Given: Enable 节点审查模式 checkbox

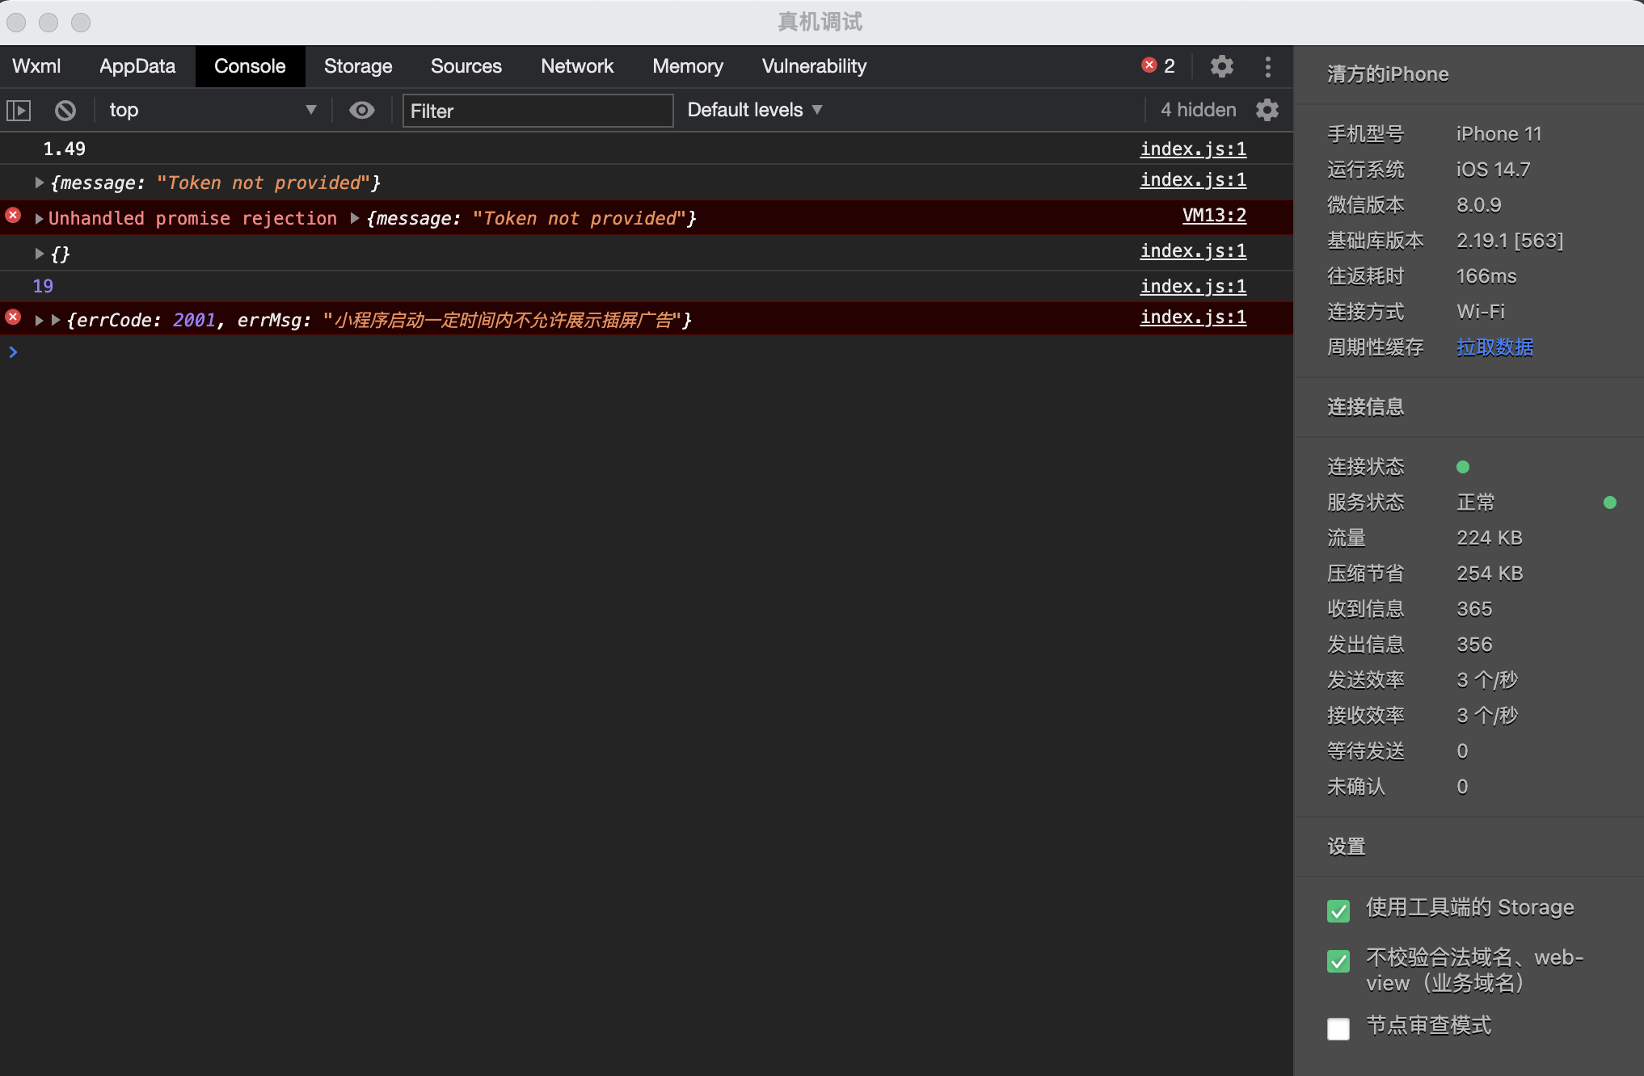Looking at the screenshot, I should click(1338, 1028).
